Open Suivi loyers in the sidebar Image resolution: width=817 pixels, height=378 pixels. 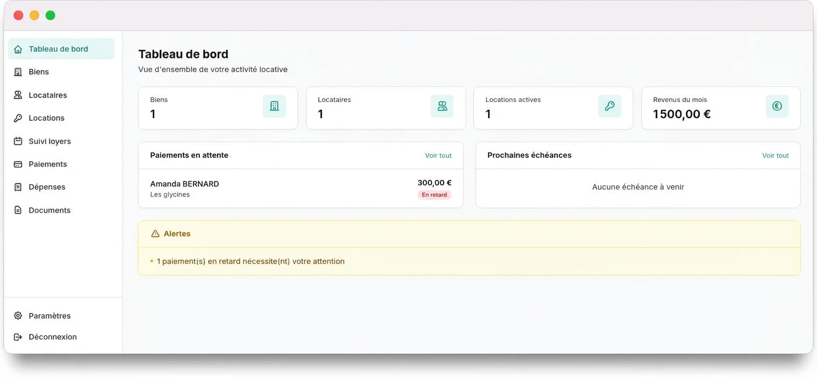61,141
